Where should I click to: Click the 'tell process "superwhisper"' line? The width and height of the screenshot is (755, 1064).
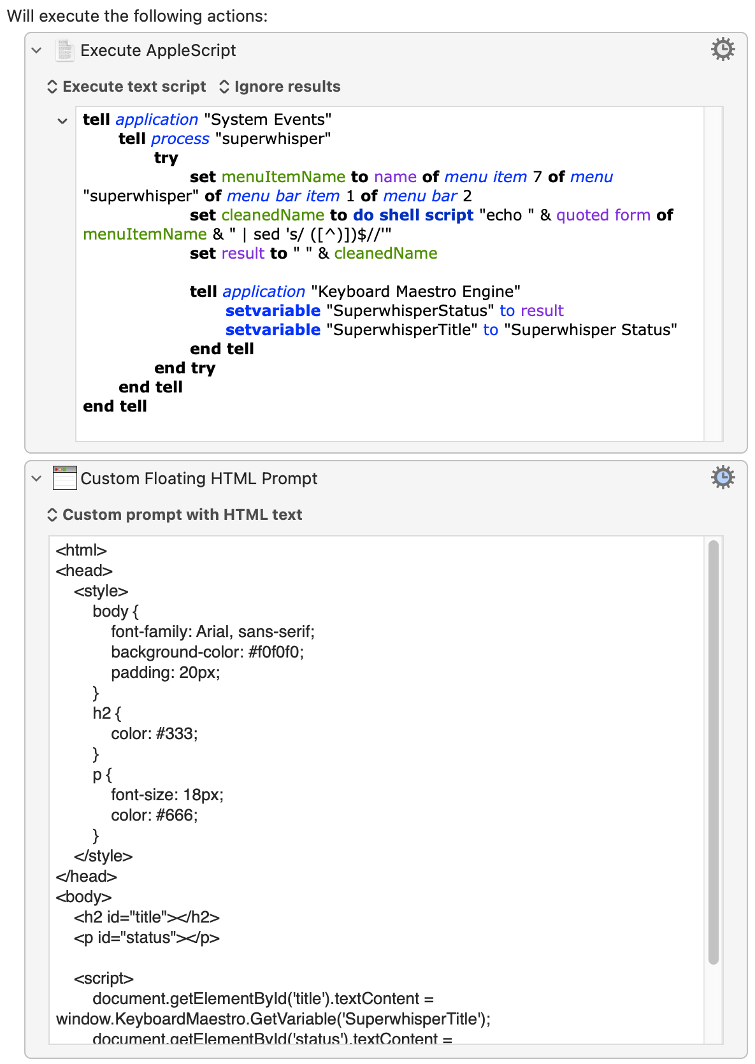(224, 139)
